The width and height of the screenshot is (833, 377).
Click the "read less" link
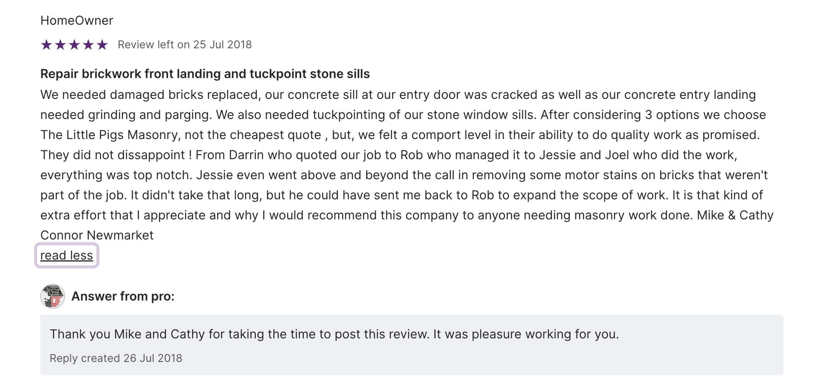click(67, 255)
